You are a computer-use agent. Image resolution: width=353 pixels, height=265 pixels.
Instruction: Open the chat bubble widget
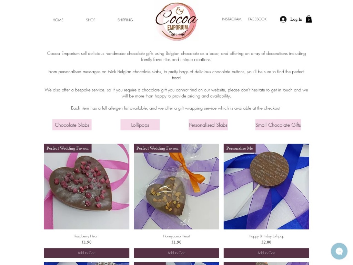(339, 251)
